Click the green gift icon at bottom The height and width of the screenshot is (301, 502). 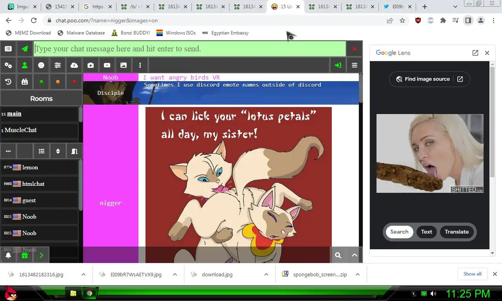25,256
